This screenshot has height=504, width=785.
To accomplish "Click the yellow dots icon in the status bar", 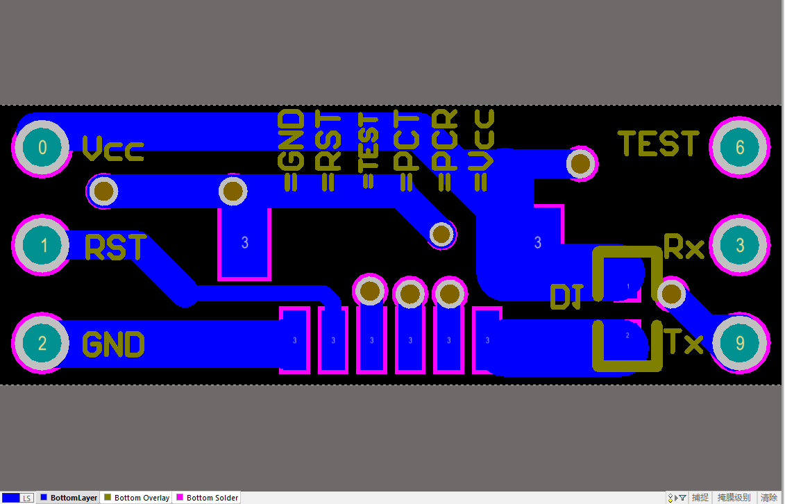I will [671, 498].
